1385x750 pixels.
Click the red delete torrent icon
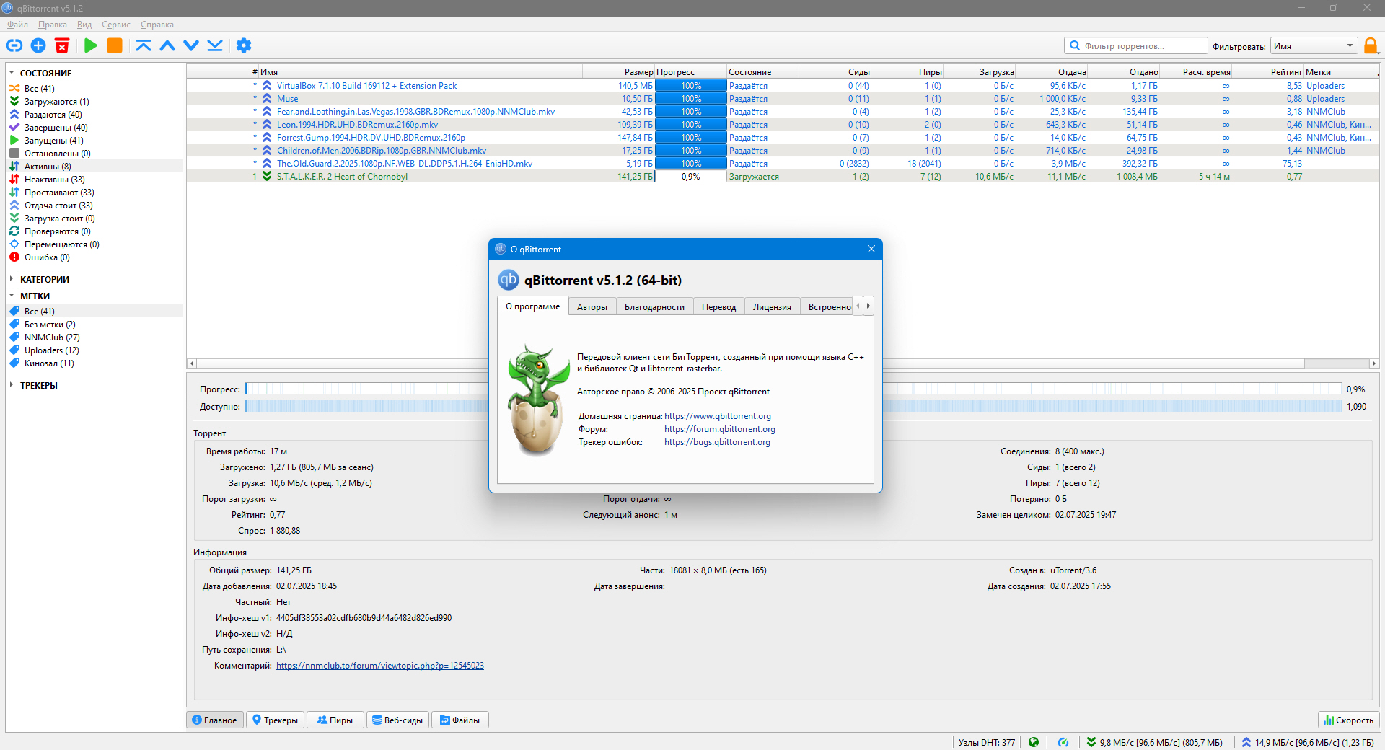[62, 45]
